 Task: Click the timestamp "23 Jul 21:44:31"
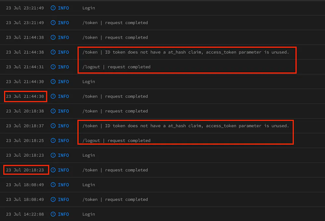click(25, 67)
